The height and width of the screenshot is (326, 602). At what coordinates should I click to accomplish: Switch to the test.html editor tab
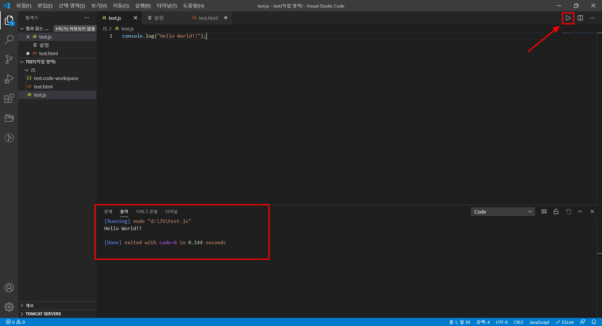pos(209,18)
